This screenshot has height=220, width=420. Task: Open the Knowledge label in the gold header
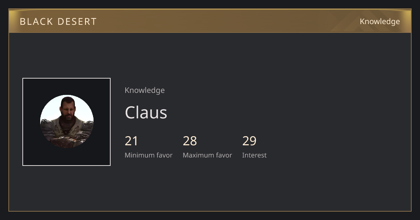point(380,22)
